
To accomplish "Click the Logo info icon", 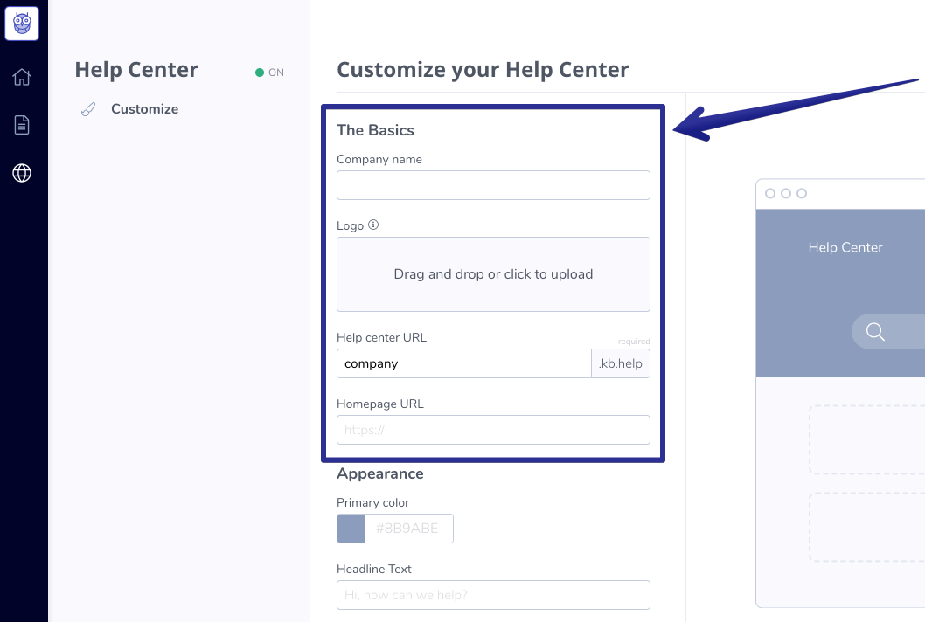I will (x=373, y=225).
